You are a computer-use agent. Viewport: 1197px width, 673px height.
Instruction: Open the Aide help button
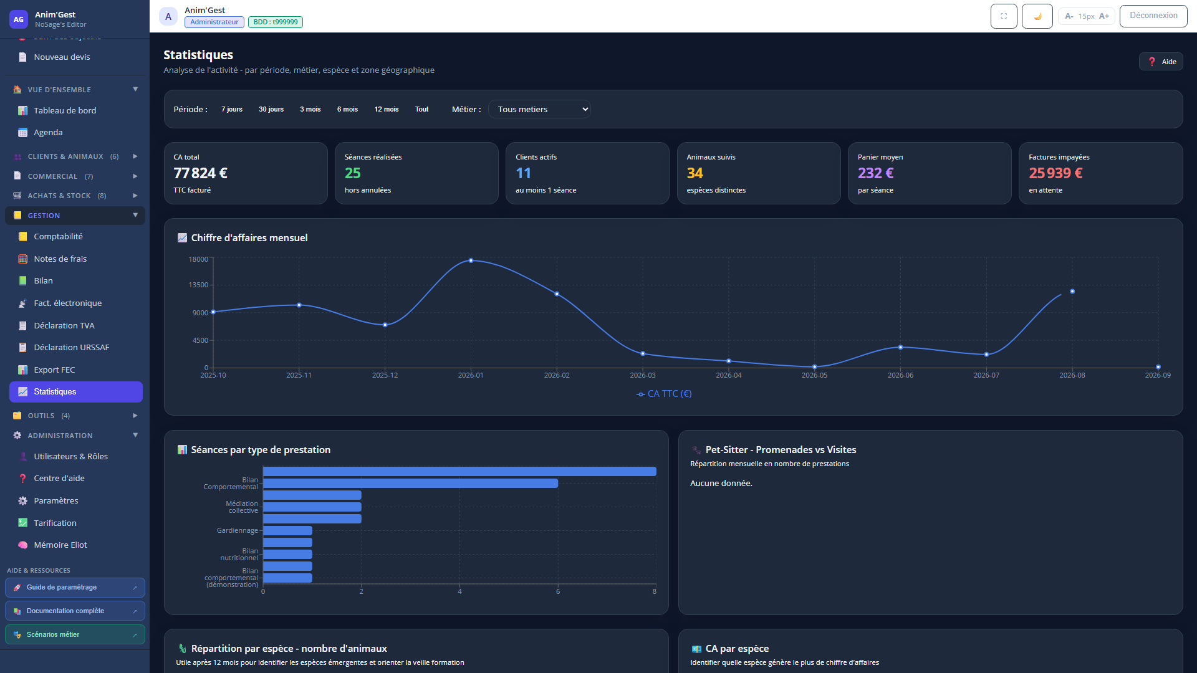coord(1161,62)
